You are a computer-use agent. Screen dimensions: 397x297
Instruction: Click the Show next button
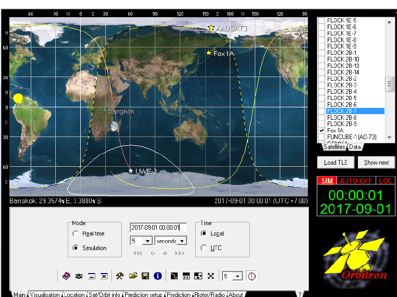[x=377, y=162]
